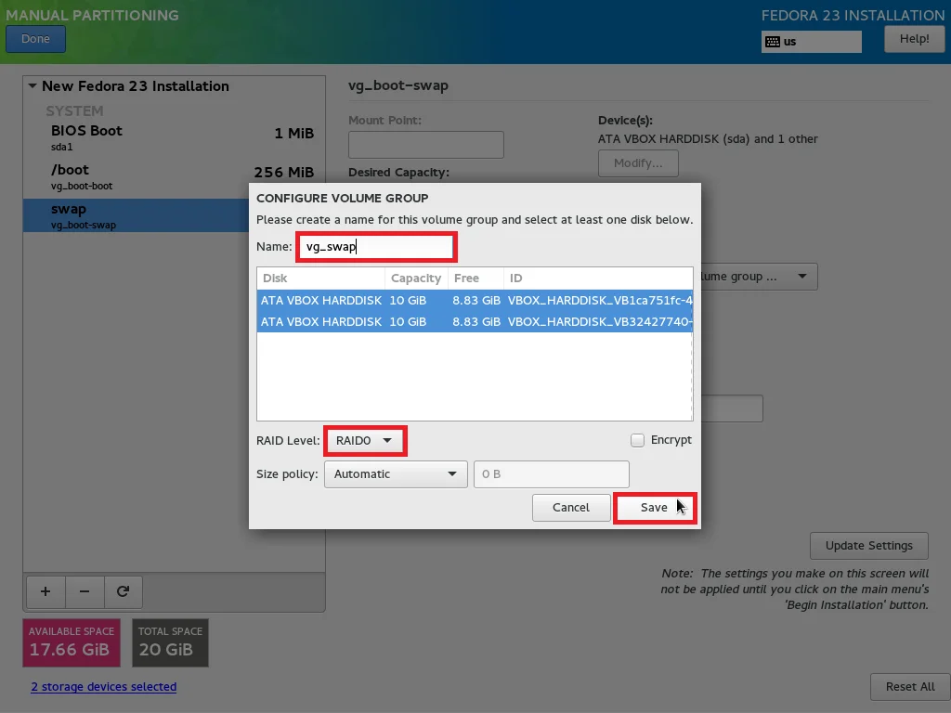Click the Disk column header
This screenshot has width=951, height=713.
pos(320,279)
